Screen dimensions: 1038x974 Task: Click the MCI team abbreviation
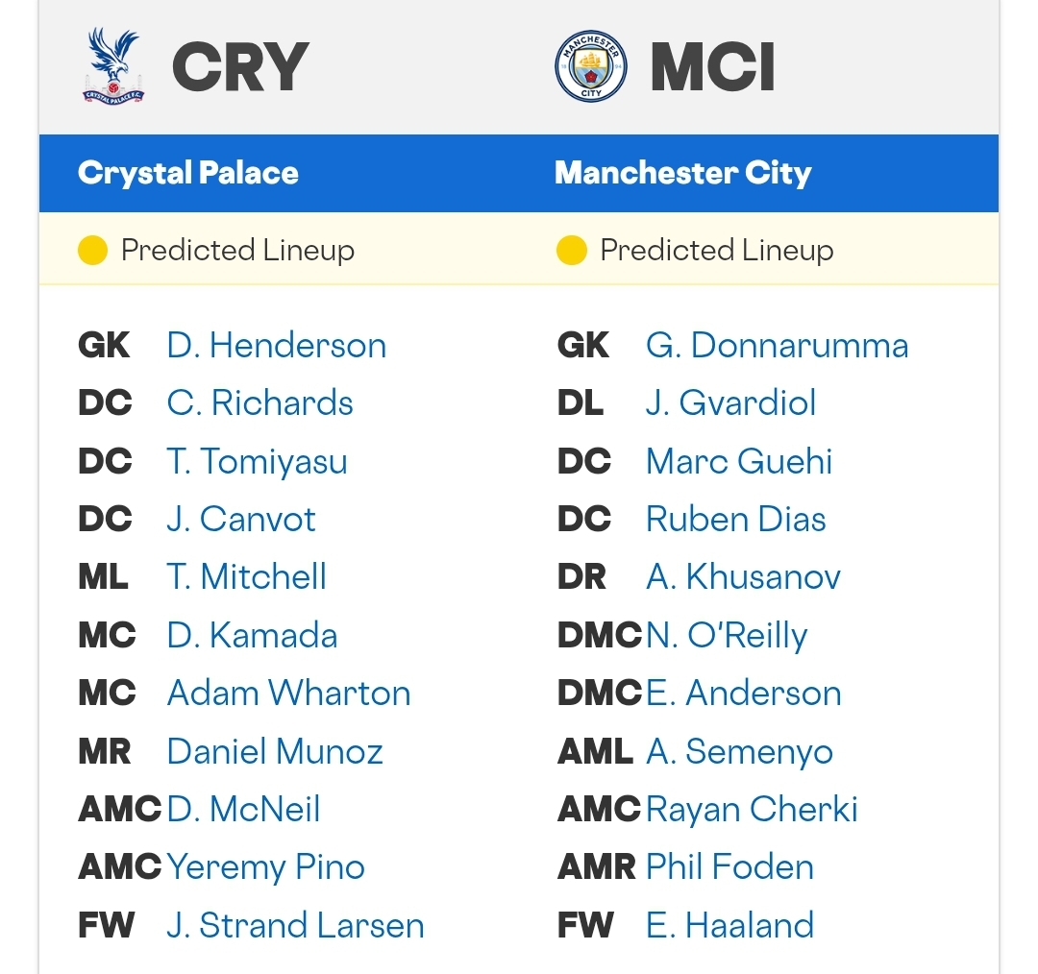pyautogui.click(x=712, y=67)
